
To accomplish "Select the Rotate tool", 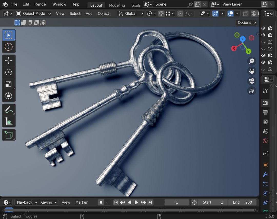I will [9, 72].
